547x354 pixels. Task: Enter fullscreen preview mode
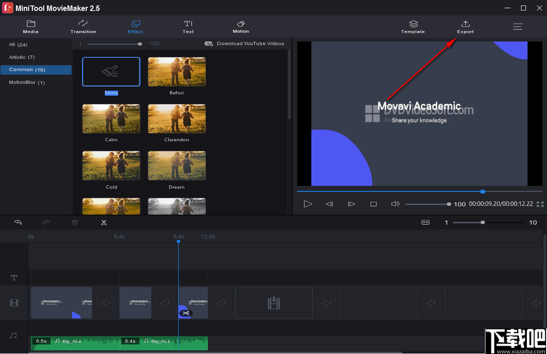pyautogui.click(x=541, y=204)
